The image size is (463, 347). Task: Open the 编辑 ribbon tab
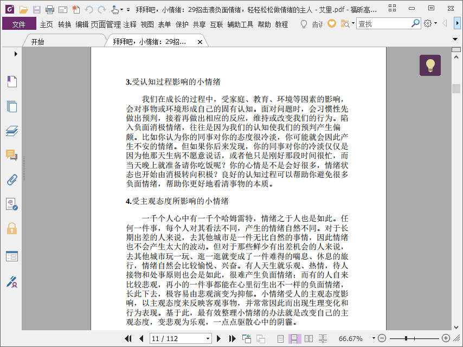point(82,24)
